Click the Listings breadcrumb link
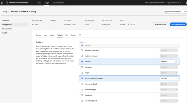 coord(4,12)
